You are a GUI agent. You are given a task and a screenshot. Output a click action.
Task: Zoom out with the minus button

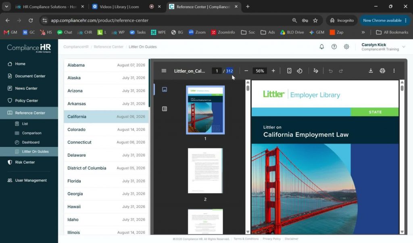click(246, 71)
